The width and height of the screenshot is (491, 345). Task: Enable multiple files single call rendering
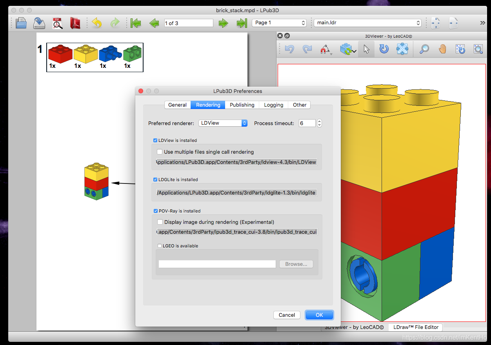[x=160, y=152]
